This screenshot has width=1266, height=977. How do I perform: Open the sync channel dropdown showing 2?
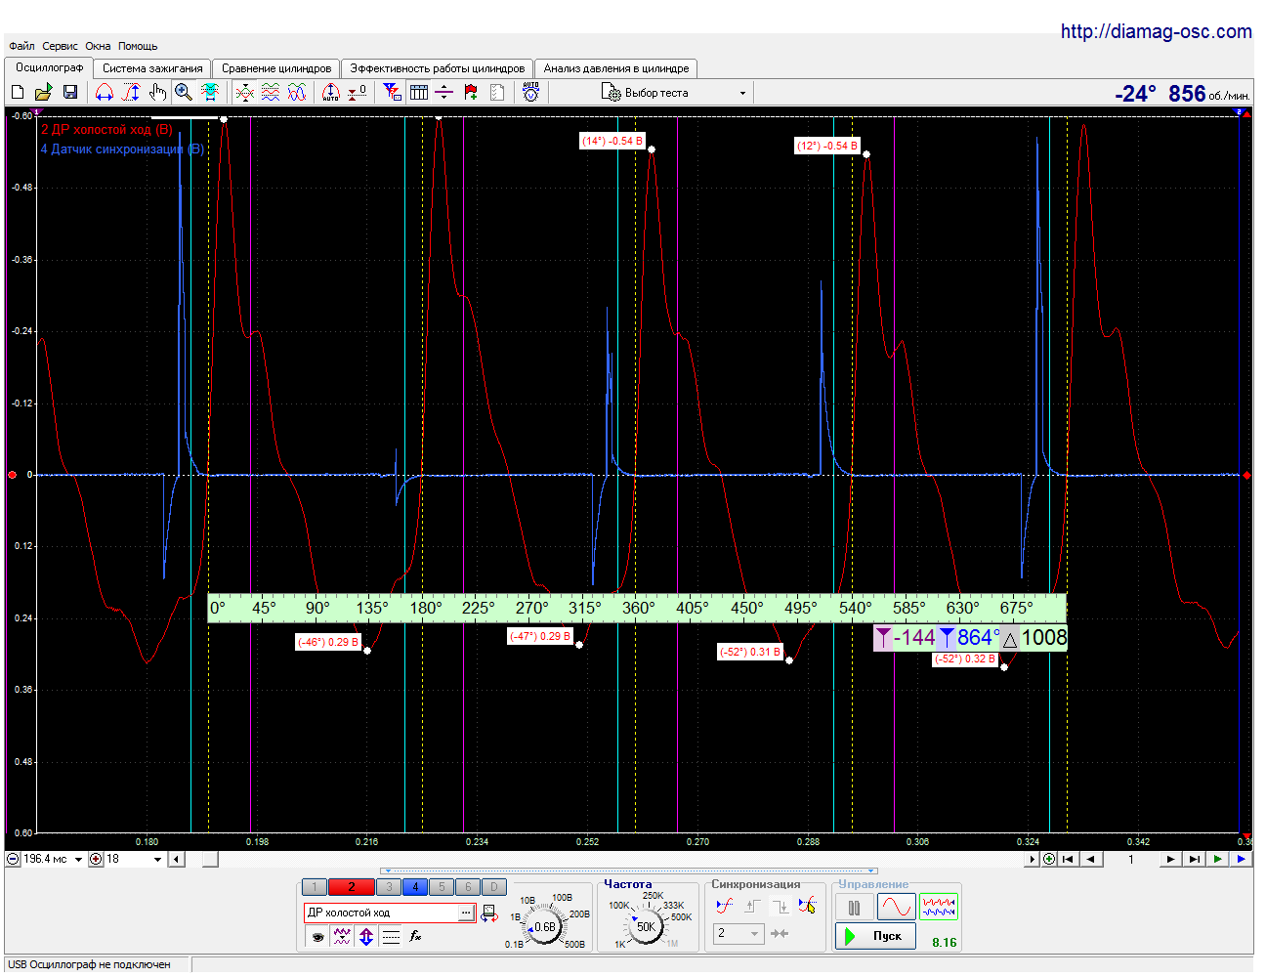pyautogui.click(x=738, y=933)
